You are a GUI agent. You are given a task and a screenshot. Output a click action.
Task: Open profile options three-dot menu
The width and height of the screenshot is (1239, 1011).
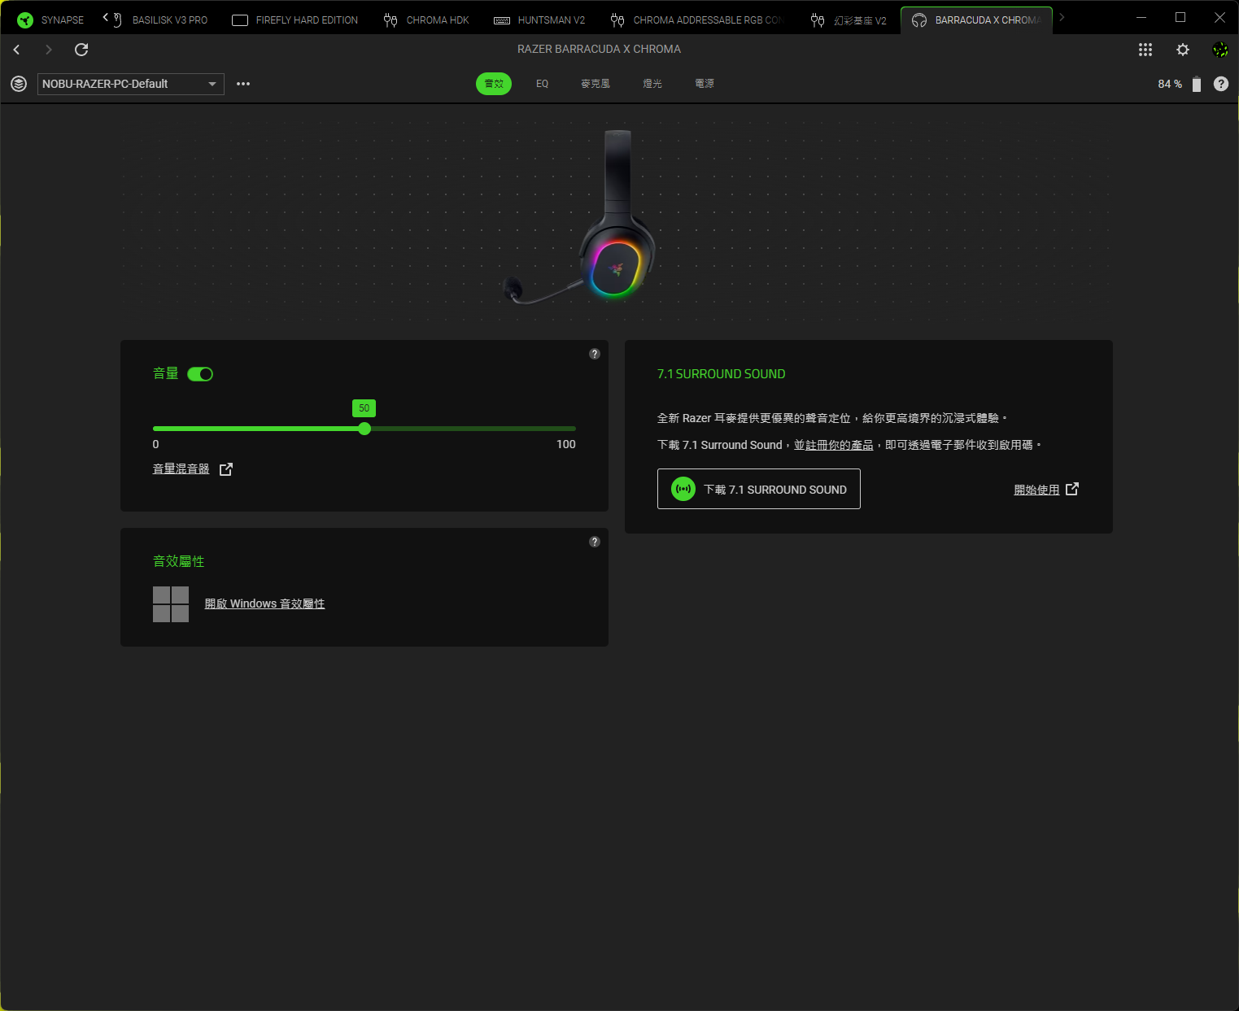243,84
